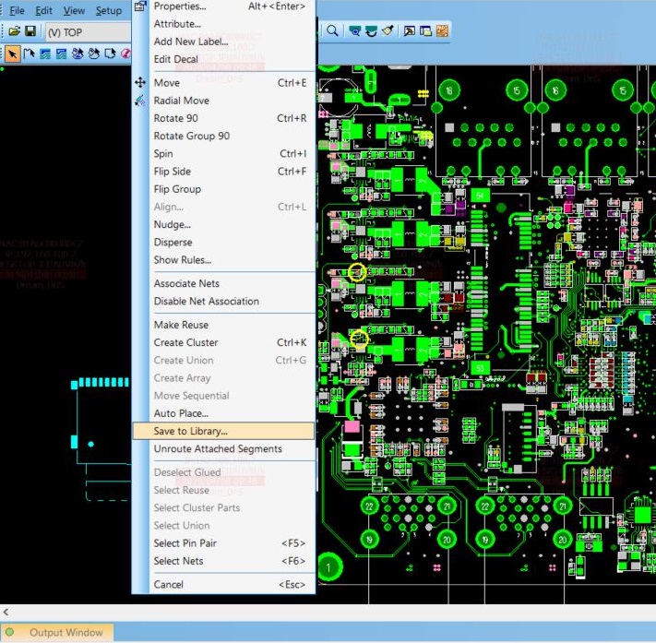This screenshot has width=656, height=643.
Task: Select Make Reuse from the menu
Action: (224, 325)
